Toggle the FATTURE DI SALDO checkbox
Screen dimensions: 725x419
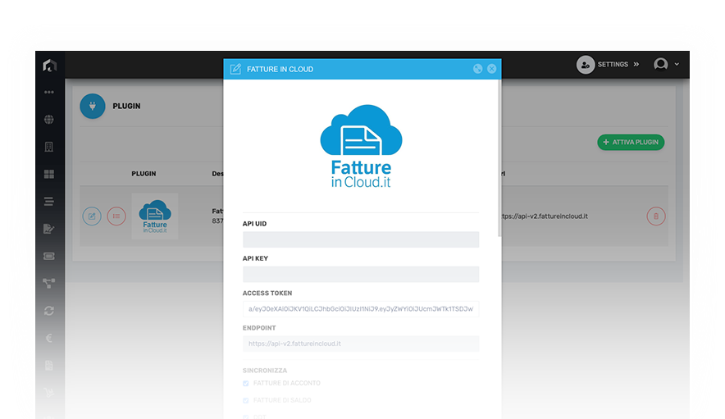[245, 400]
